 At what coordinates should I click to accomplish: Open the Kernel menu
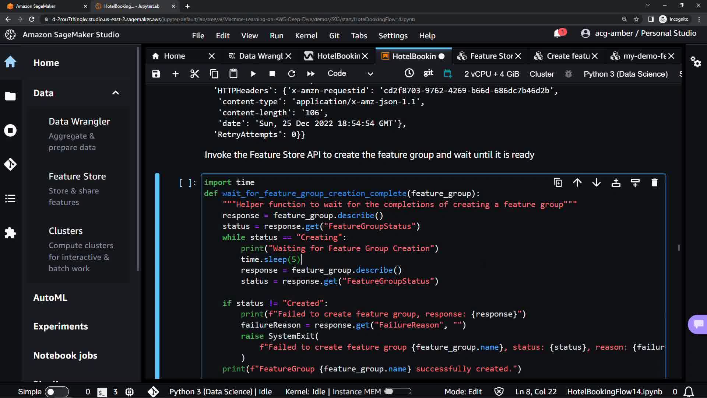[306, 36]
